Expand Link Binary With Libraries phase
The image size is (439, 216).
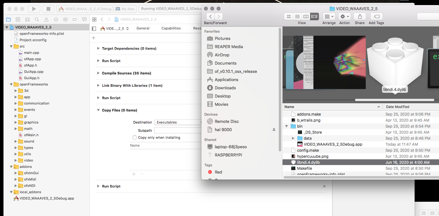coord(98,86)
